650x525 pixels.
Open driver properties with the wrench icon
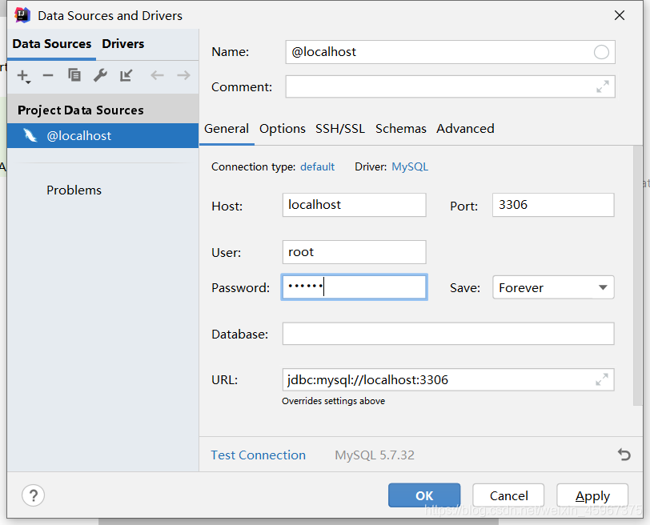click(99, 75)
